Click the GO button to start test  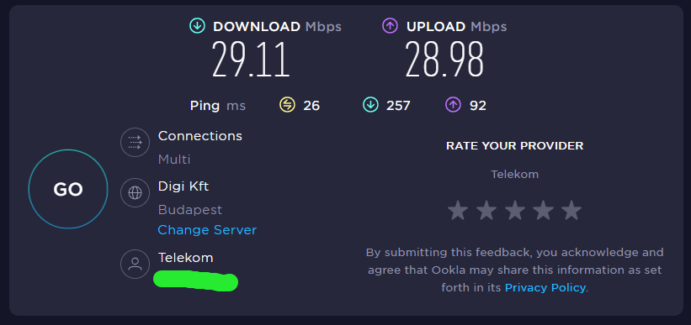(68, 189)
